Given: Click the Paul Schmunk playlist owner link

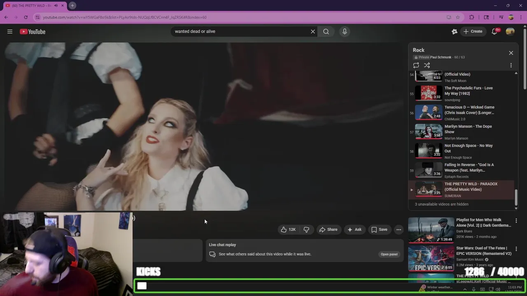Looking at the screenshot, I should (441, 57).
